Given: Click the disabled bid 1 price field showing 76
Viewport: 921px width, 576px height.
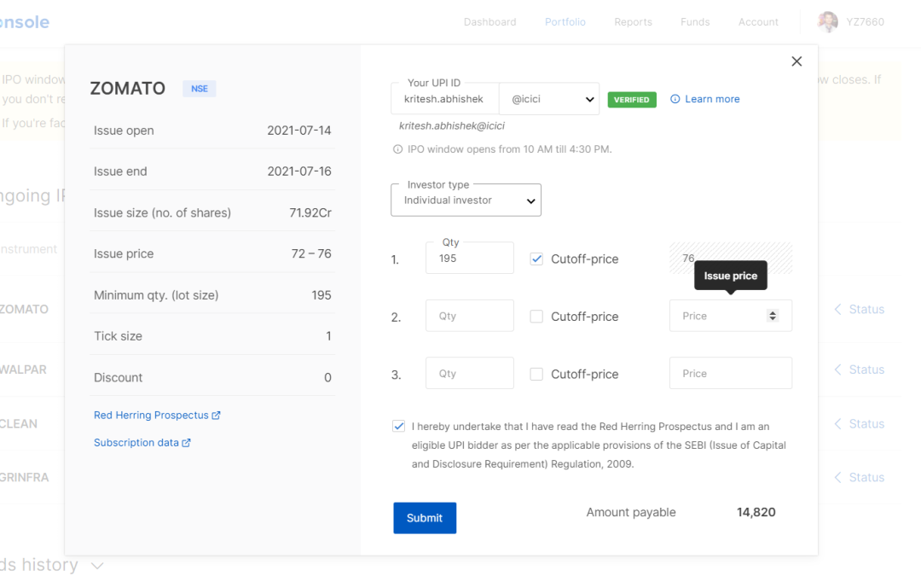Looking at the screenshot, I should (x=731, y=258).
